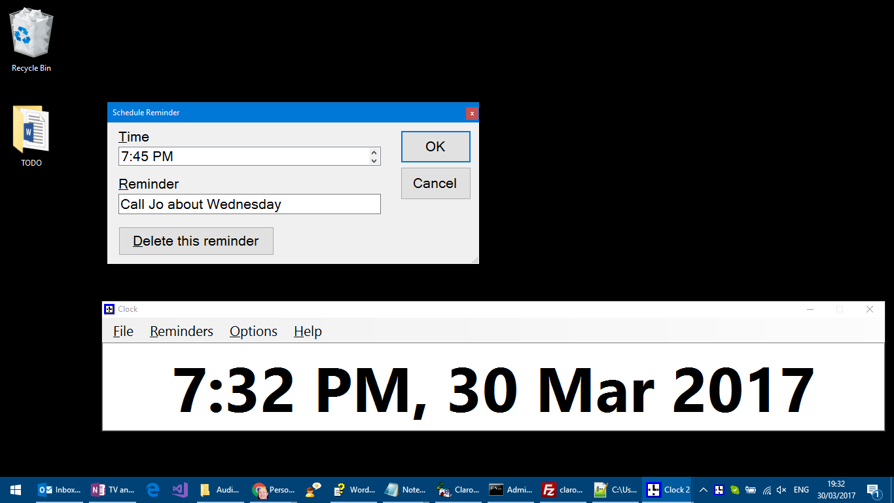This screenshot has height=503, width=894.
Task: Launch FileZilla from the taskbar
Action: coord(548,489)
